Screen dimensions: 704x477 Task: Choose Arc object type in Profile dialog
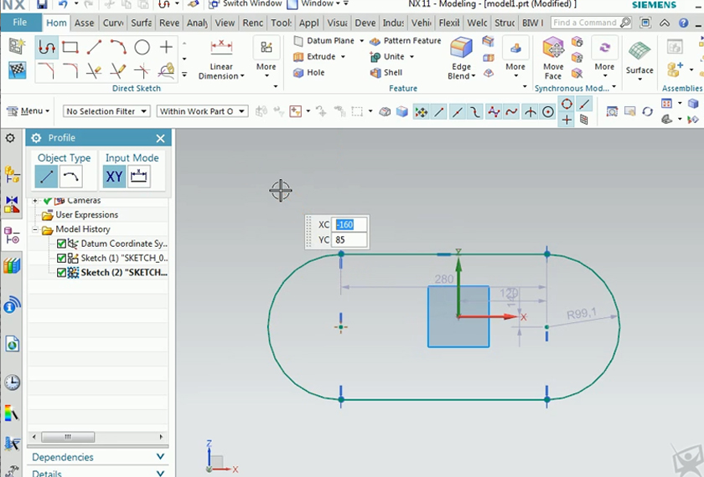coord(70,177)
